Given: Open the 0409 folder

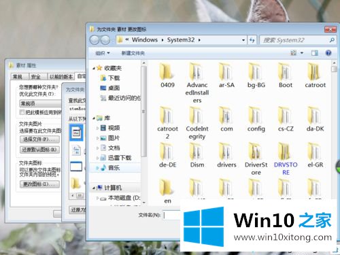Looking at the screenshot, I should pyautogui.click(x=167, y=75).
